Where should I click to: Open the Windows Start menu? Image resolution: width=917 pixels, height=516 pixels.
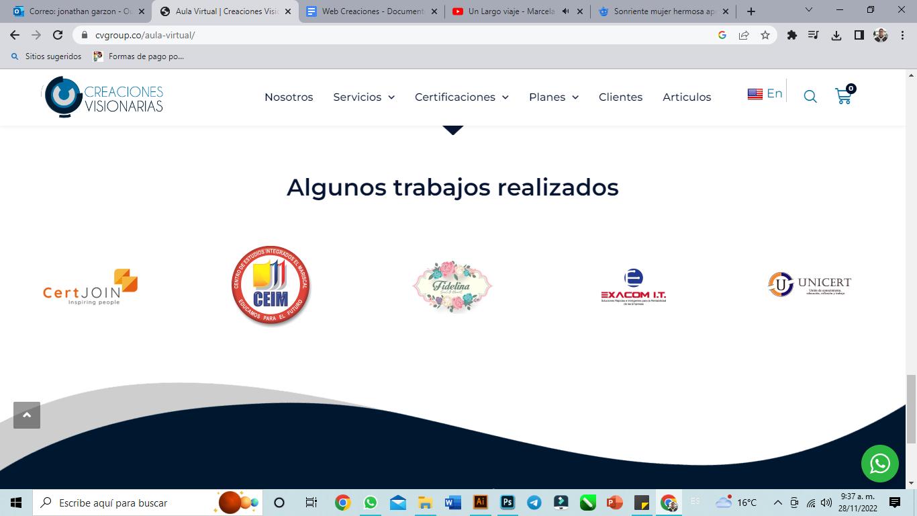click(16, 503)
